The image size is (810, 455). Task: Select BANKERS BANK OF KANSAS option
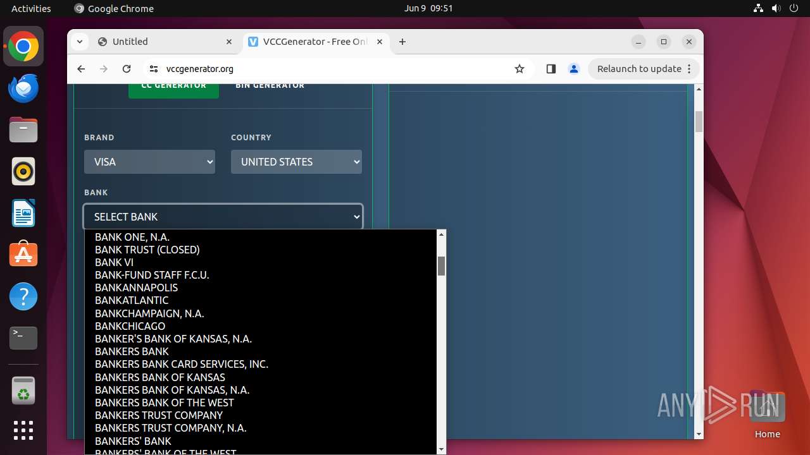pos(261,377)
